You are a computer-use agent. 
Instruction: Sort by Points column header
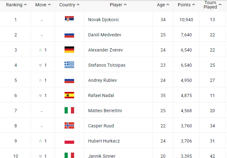click(x=186, y=5)
